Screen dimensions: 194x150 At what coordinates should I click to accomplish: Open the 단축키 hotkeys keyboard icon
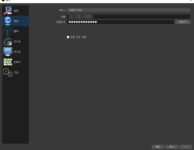8,62
